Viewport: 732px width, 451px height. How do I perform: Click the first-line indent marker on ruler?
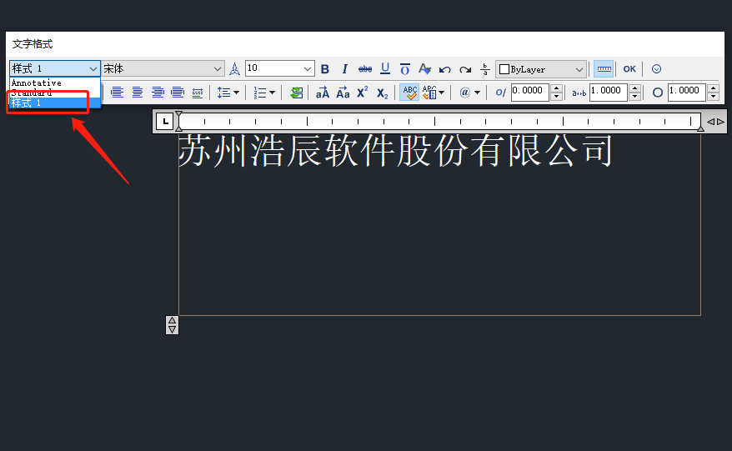tap(178, 114)
